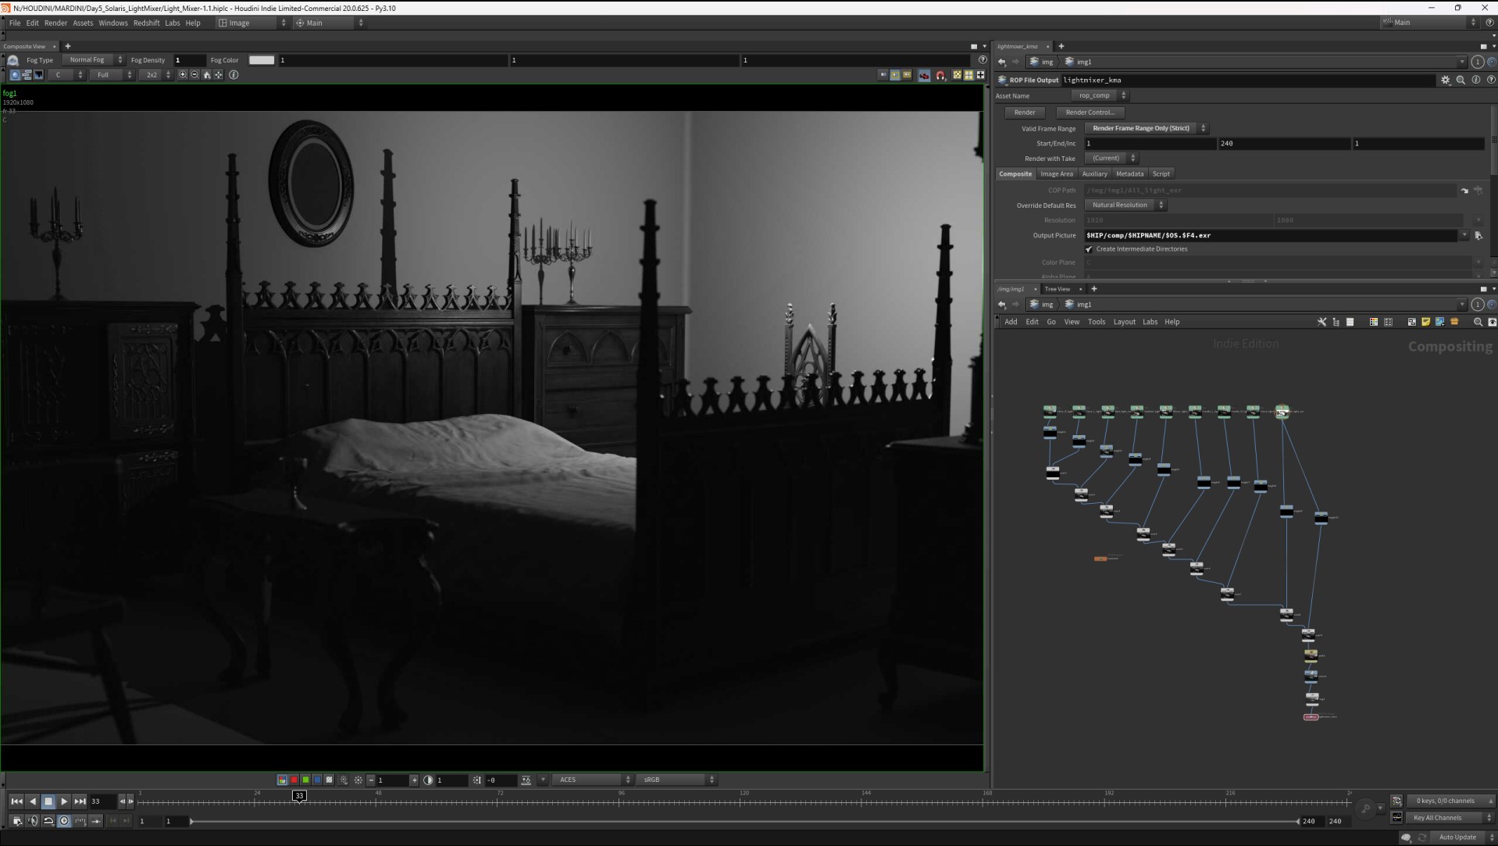1498x846 pixels.
Task: Show network as tree list icon
Action: click(1336, 322)
